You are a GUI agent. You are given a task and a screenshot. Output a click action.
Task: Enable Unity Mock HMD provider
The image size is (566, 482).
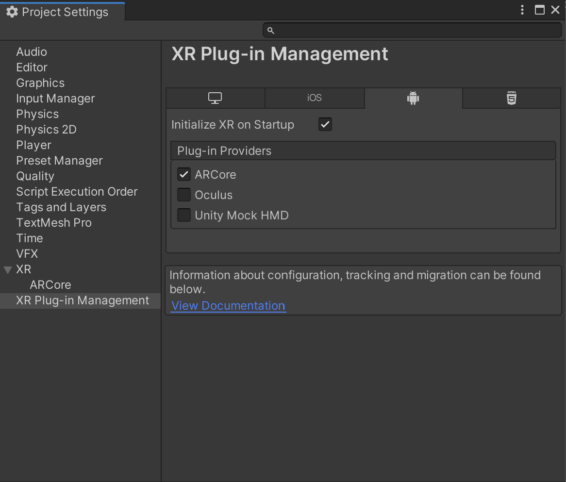point(184,215)
